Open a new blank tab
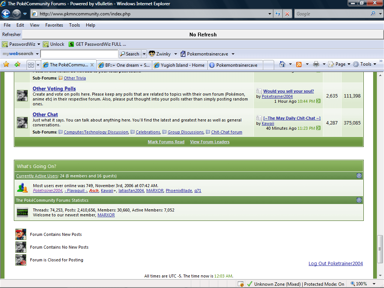Viewport: 384px width, 288px height. point(268,65)
